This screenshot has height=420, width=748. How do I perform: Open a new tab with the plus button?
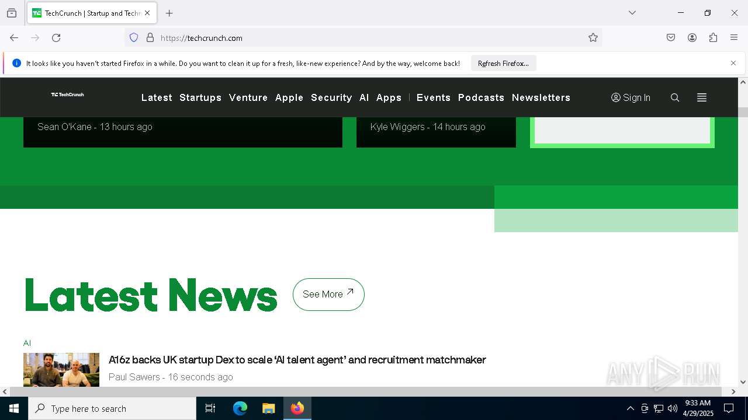coord(169,13)
